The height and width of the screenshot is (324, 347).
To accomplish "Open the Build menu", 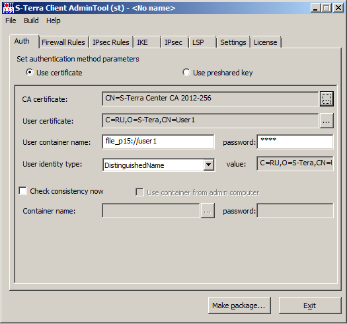I will coord(31,20).
